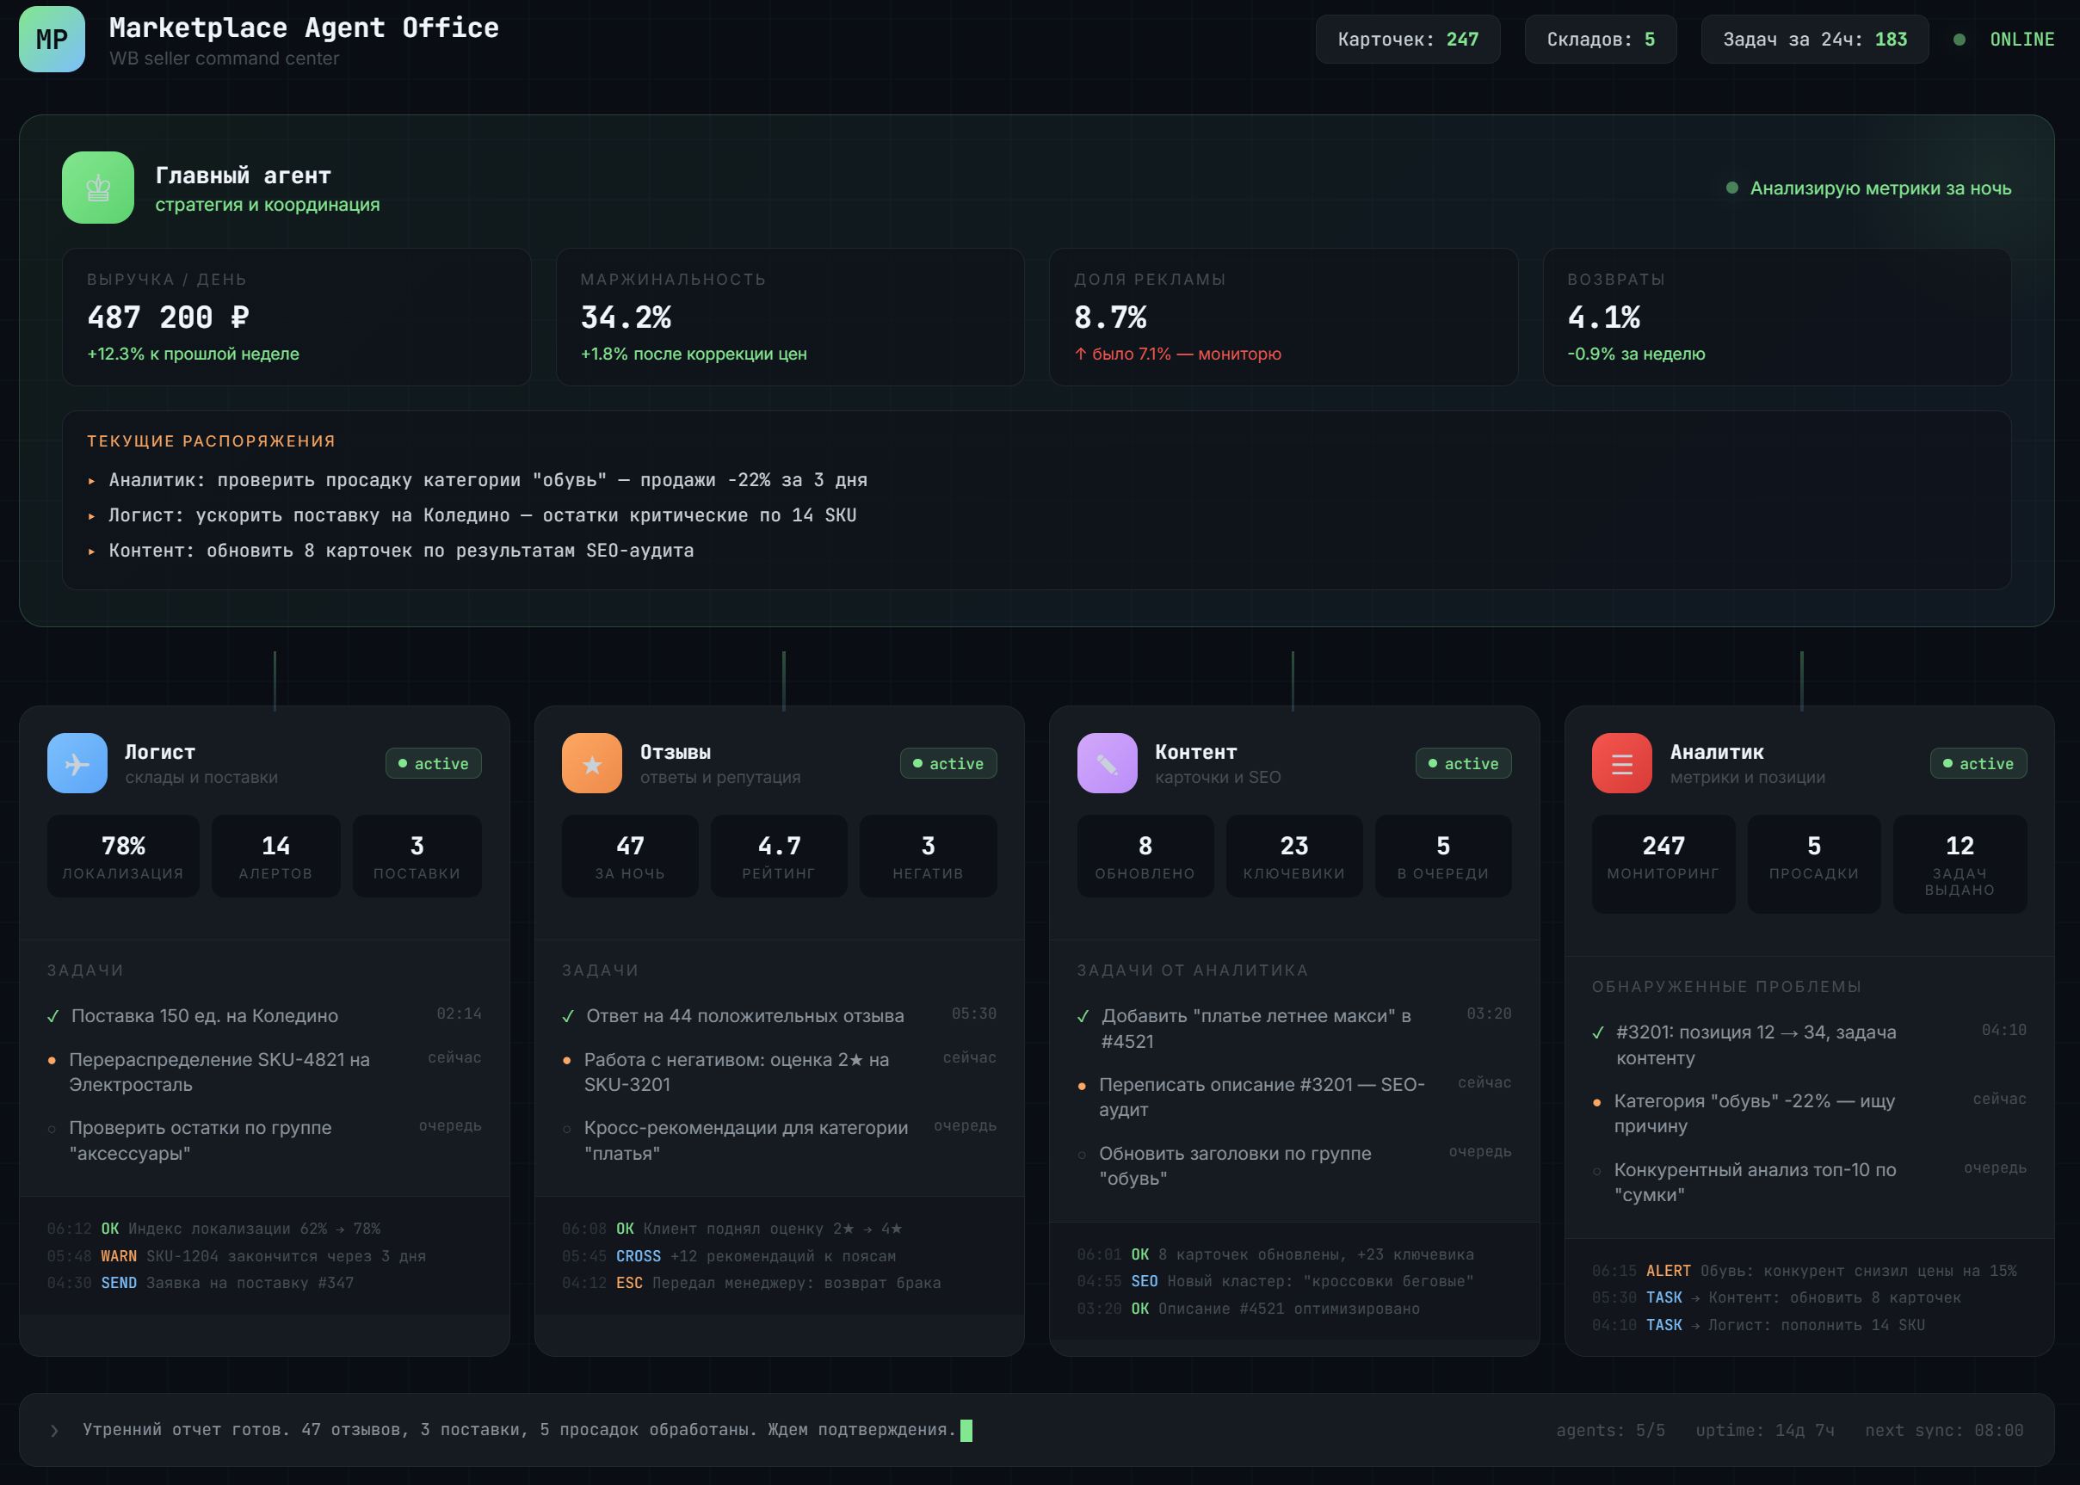Click the 5 Просадки stat tile
This screenshot has height=1485, width=2080.
pos(1813,862)
